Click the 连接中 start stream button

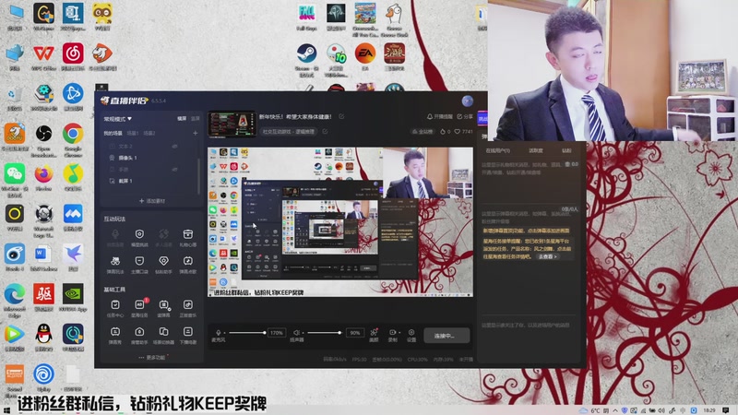coord(446,336)
